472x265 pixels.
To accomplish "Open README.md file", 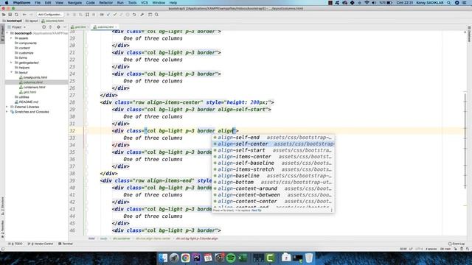I will 27,102.
